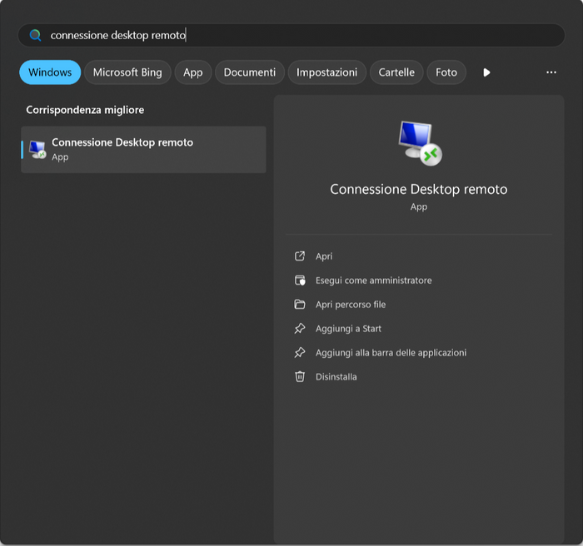Click the Connessione Desktop remoto title in details pane
This screenshot has width=583, height=546.
pos(418,189)
